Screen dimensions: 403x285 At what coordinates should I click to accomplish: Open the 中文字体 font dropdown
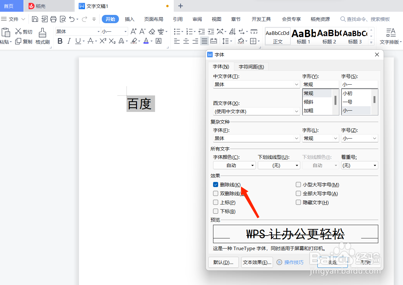[296, 84]
